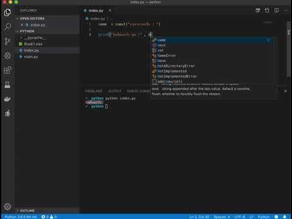Screen dimensions: 292x219
Task: Select index.py in the PYTHON folder
Action: (x=31, y=50)
